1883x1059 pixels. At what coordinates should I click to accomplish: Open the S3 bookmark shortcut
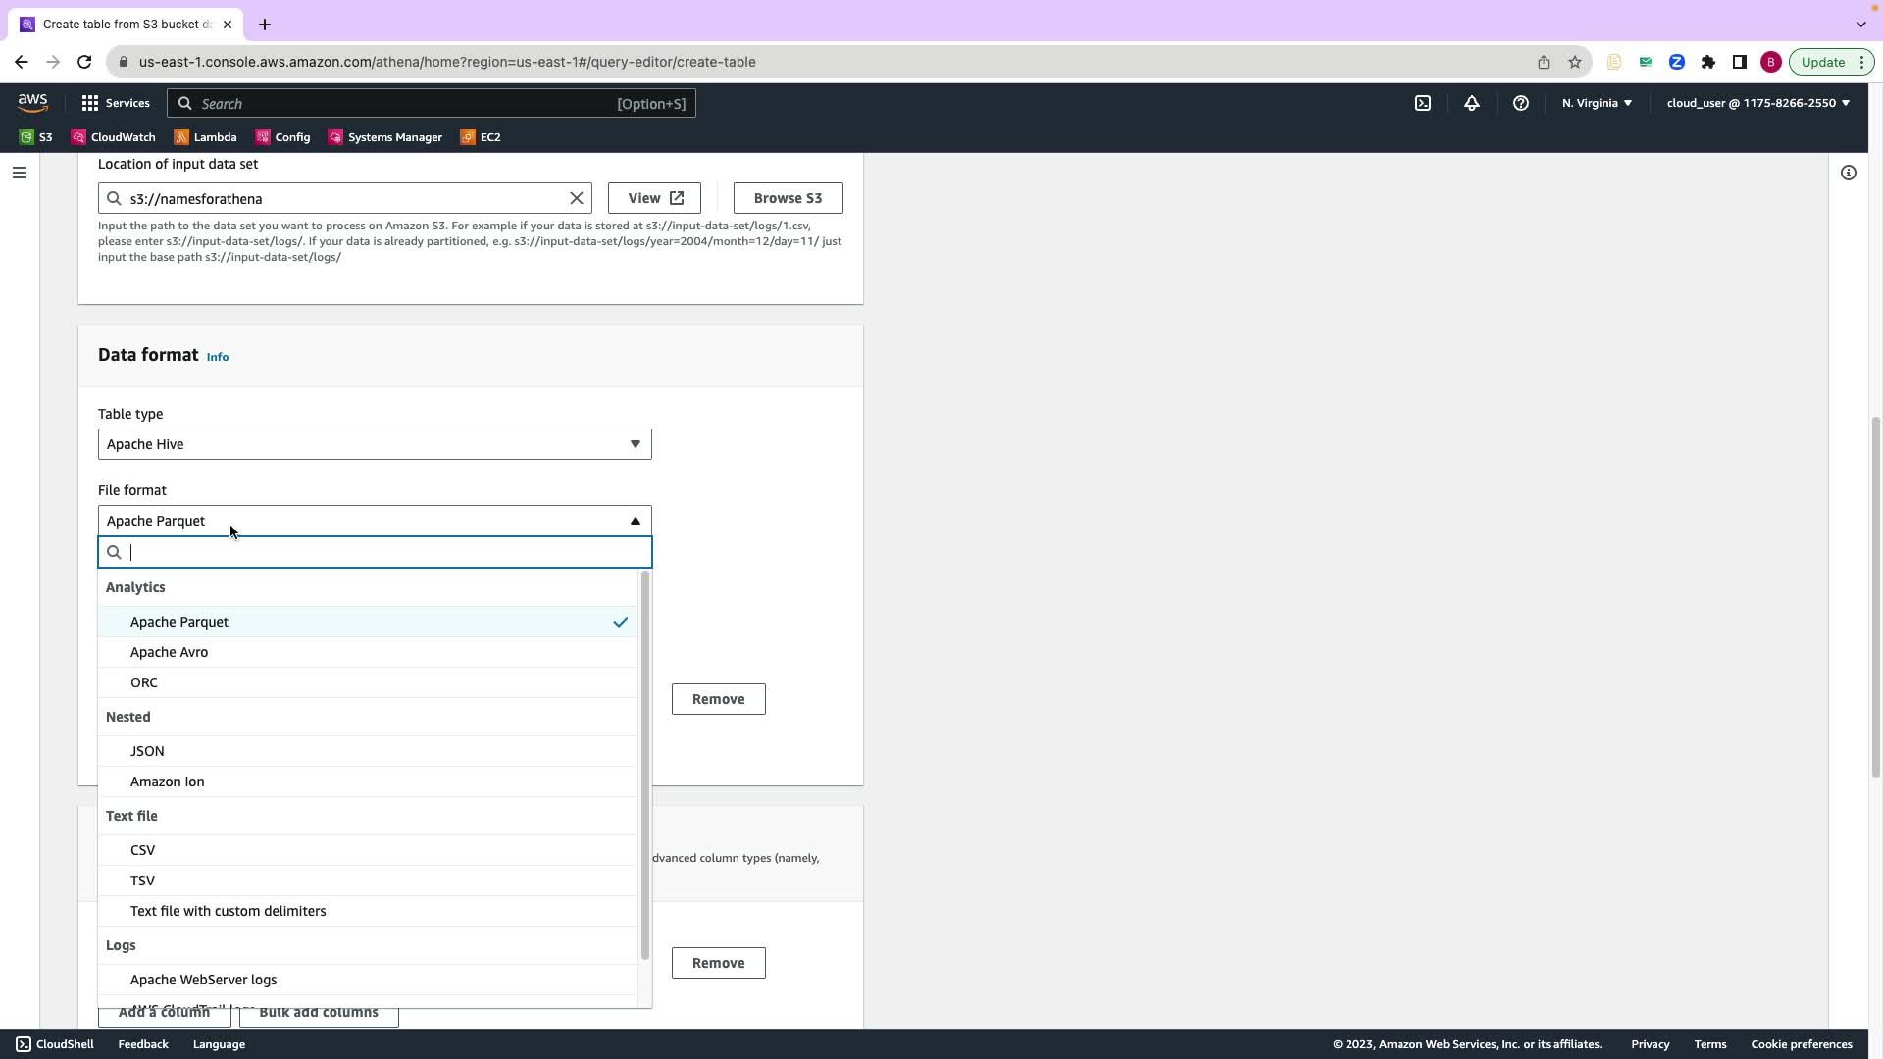pyautogui.click(x=36, y=137)
